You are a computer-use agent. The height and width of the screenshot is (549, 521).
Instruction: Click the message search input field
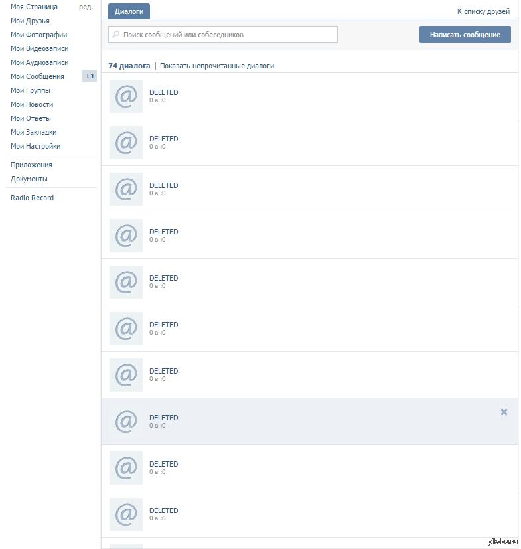(226, 35)
